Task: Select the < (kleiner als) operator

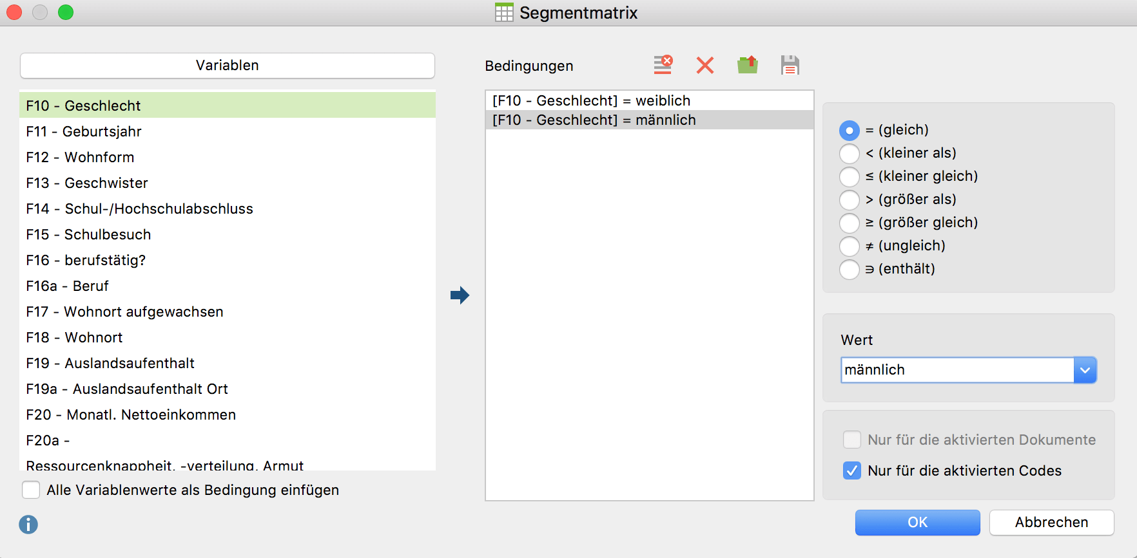Action: pyautogui.click(x=850, y=154)
